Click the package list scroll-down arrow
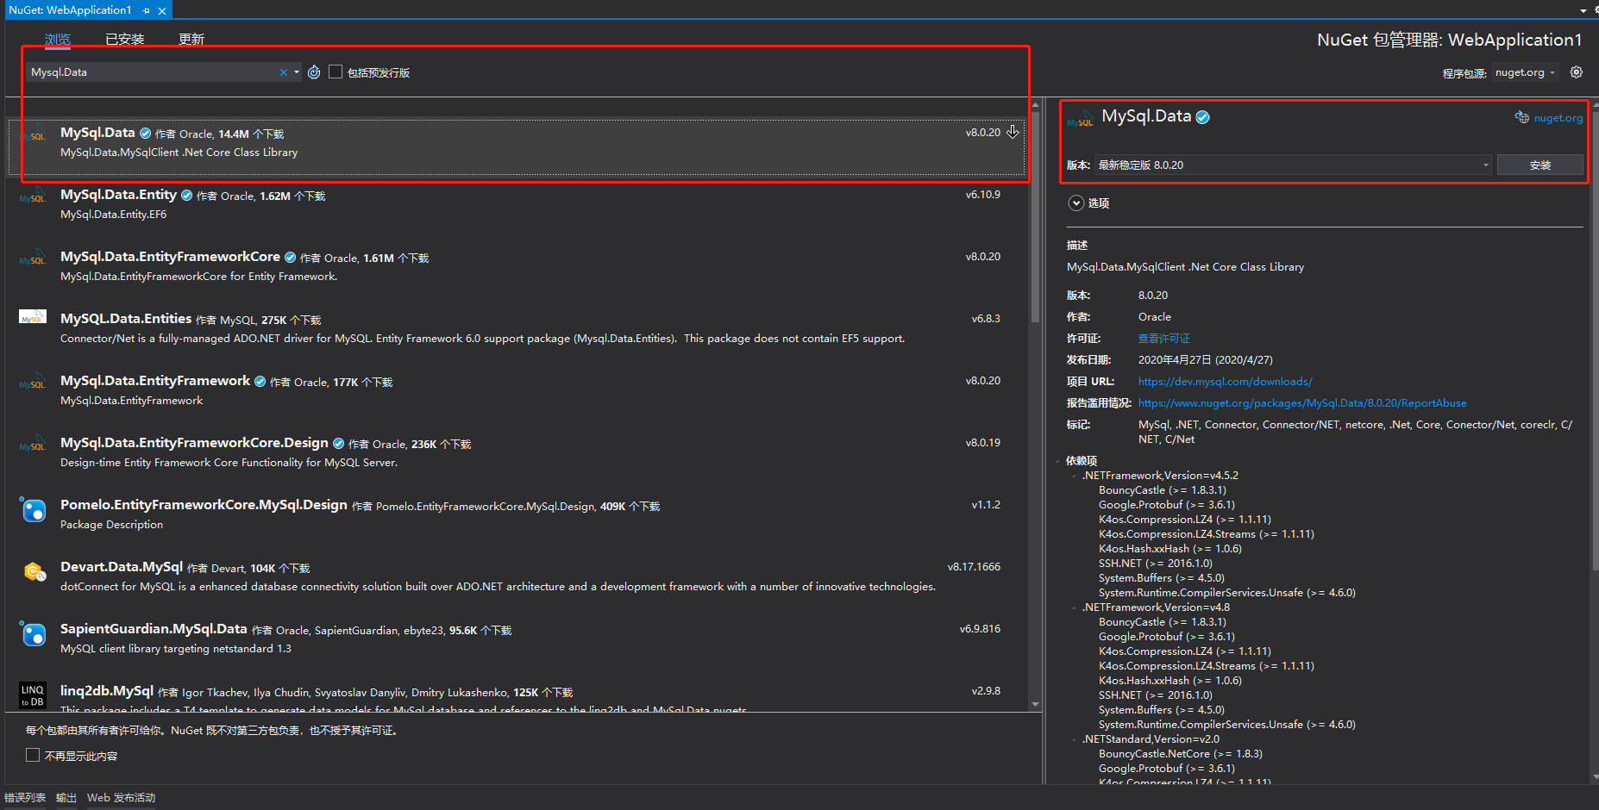 click(1036, 705)
